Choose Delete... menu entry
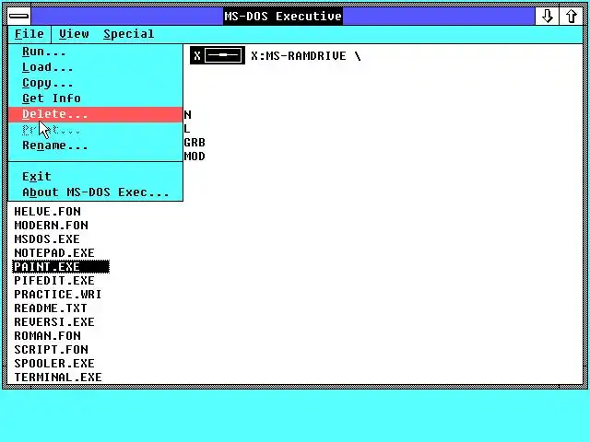 point(96,114)
